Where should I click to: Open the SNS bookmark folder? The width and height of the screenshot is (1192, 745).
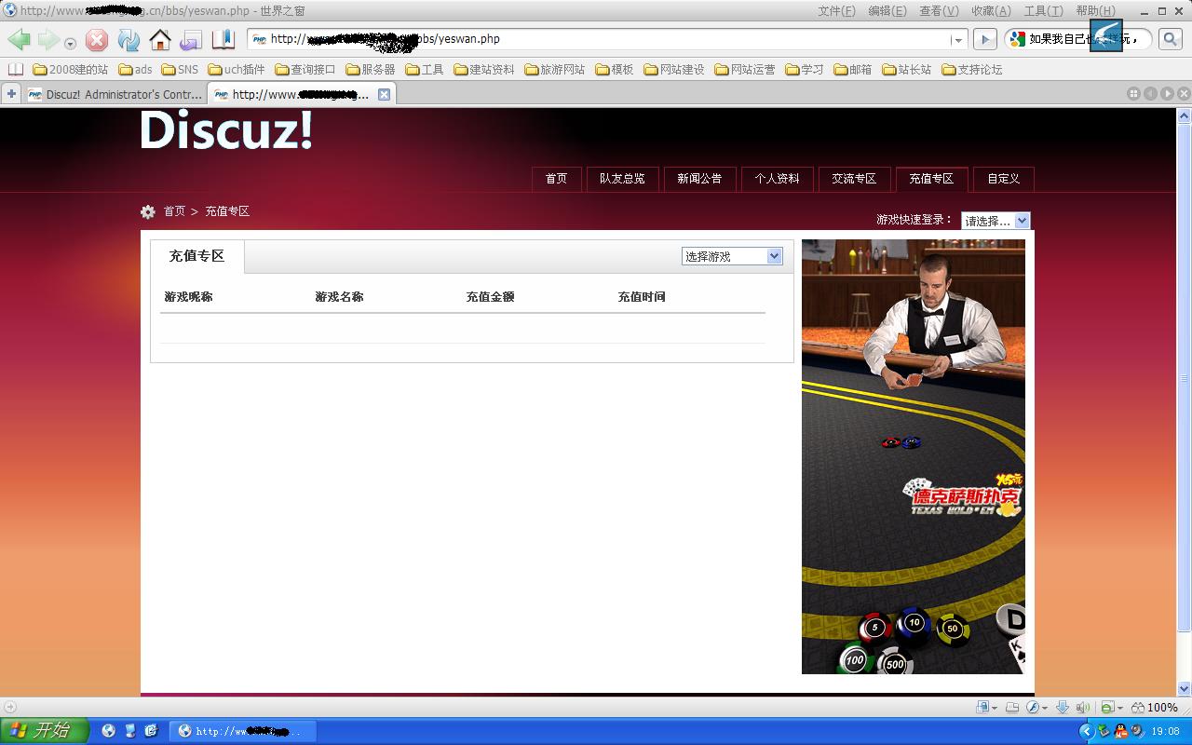pyautogui.click(x=180, y=69)
